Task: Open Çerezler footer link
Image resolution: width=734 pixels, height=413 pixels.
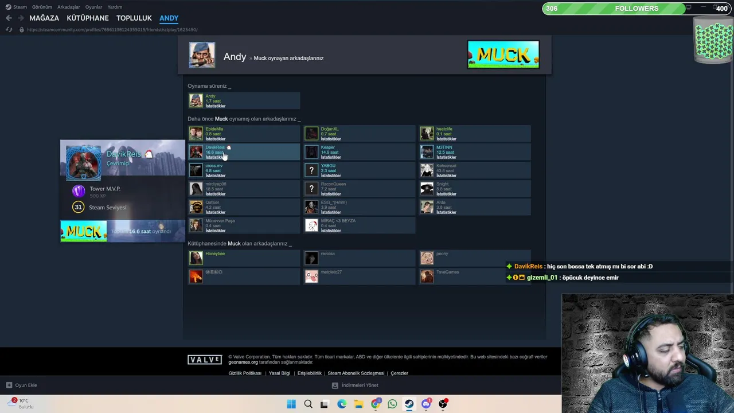Action: (x=399, y=373)
